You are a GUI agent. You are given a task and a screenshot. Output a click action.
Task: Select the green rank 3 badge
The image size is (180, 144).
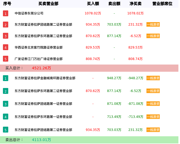click(x=6, y=104)
